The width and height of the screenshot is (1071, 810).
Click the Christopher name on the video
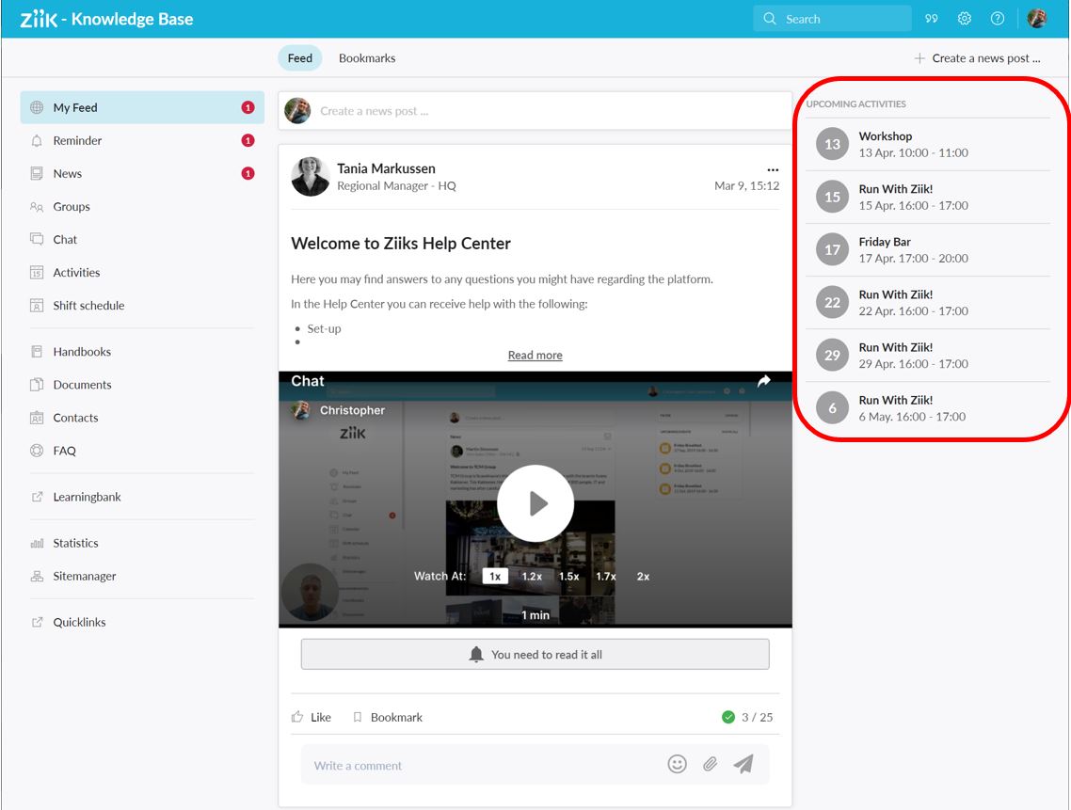click(x=352, y=410)
